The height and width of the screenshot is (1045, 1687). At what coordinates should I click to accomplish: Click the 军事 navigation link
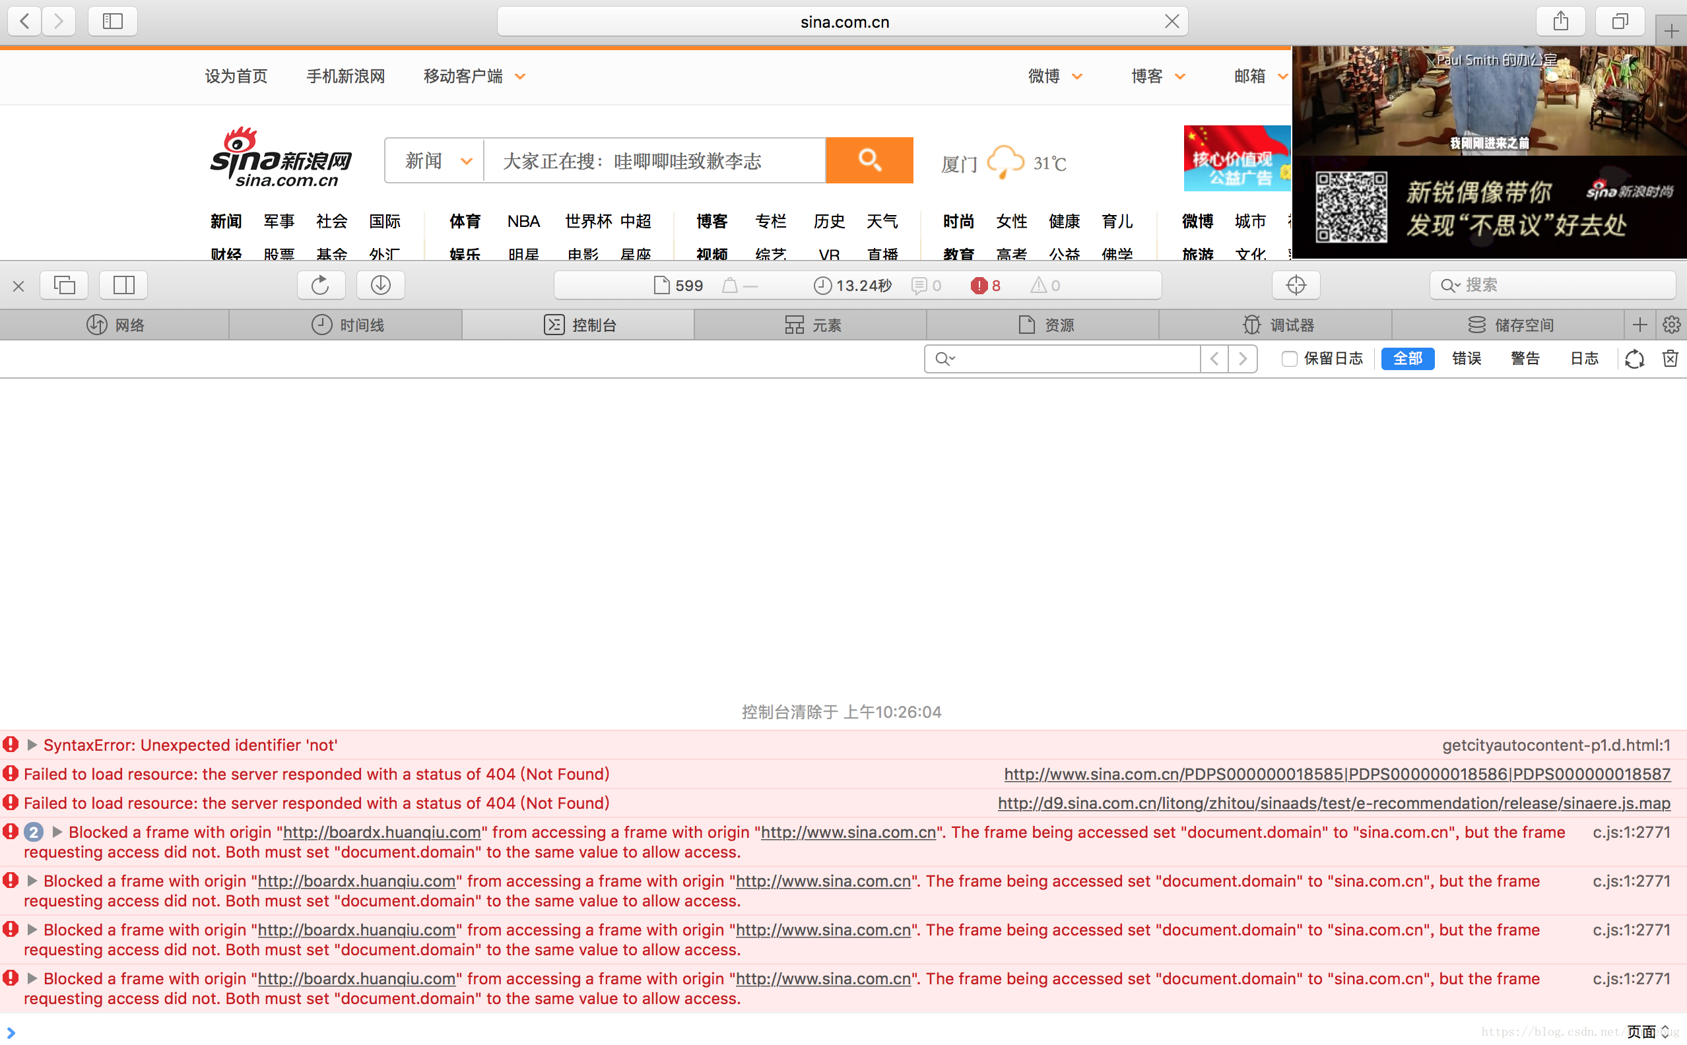[x=279, y=221]
